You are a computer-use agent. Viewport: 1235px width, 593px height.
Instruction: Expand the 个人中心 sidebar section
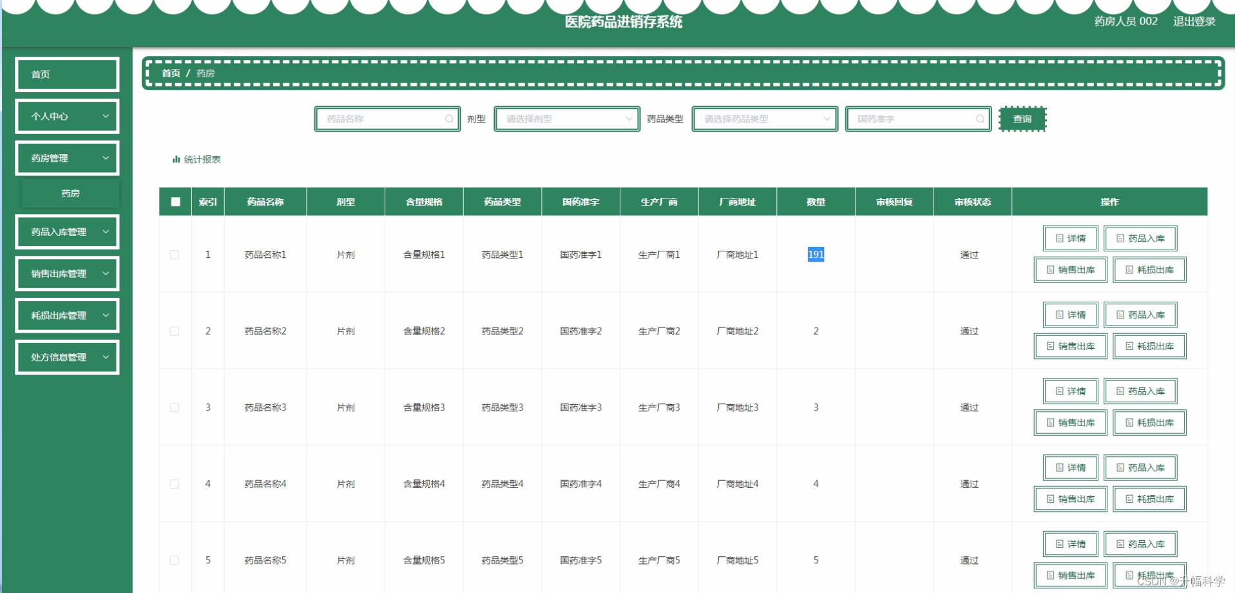click(x=66, y=116)
